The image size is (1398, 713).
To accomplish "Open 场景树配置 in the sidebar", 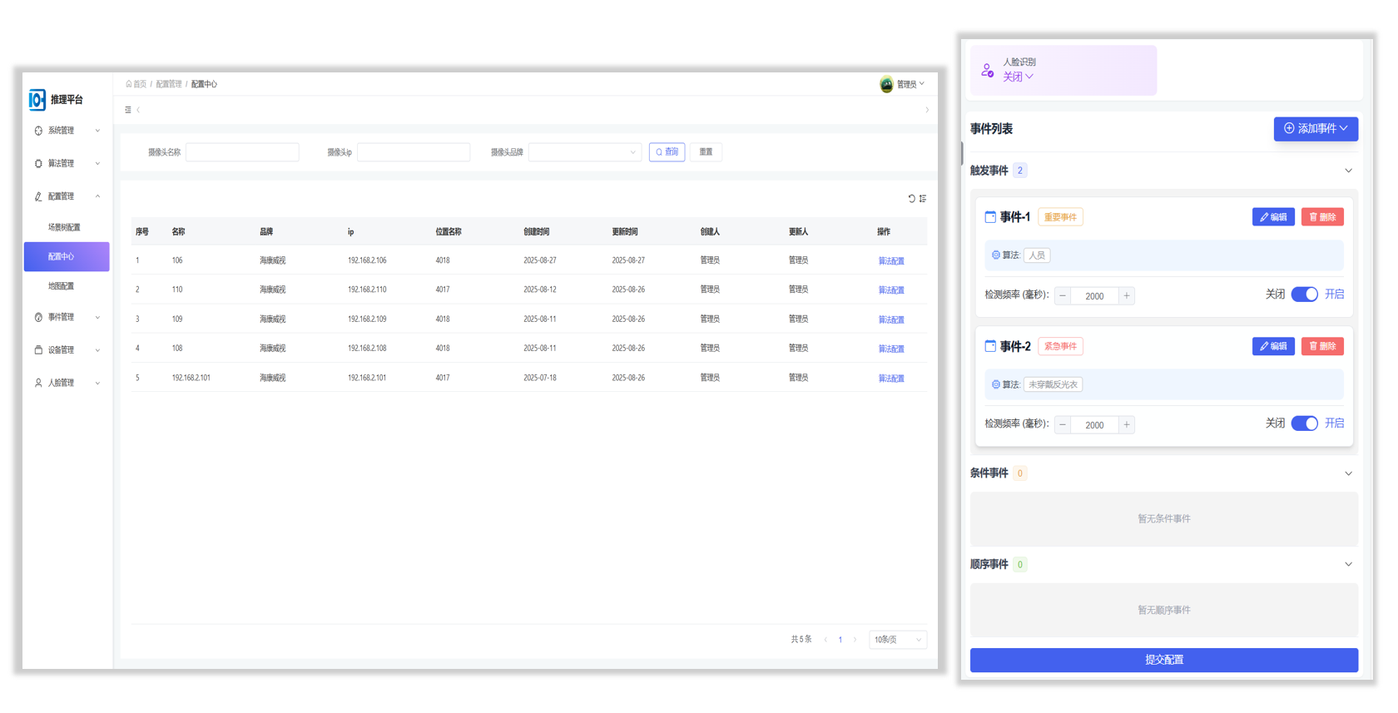I will 64,227.
